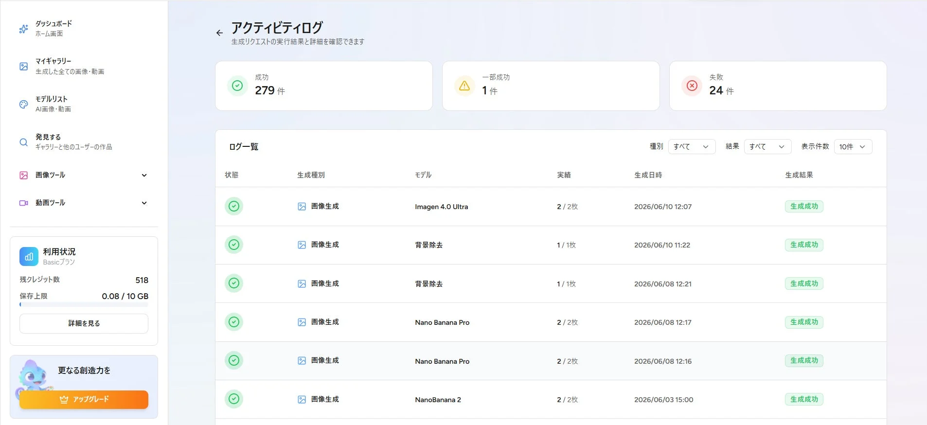
Task: Click the 成功 green check icon in summary card
Action: click(x=237, y=86)
